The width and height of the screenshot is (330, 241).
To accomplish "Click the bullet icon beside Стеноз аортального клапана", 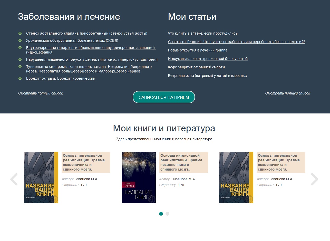I will click(20, 33).
